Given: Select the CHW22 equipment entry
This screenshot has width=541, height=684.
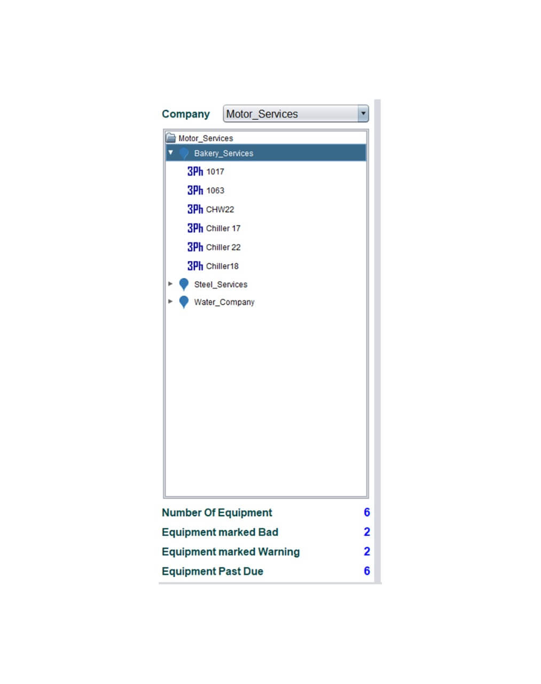Looking at the screenshot, I should pyautogui.click(x=220, y=209).
